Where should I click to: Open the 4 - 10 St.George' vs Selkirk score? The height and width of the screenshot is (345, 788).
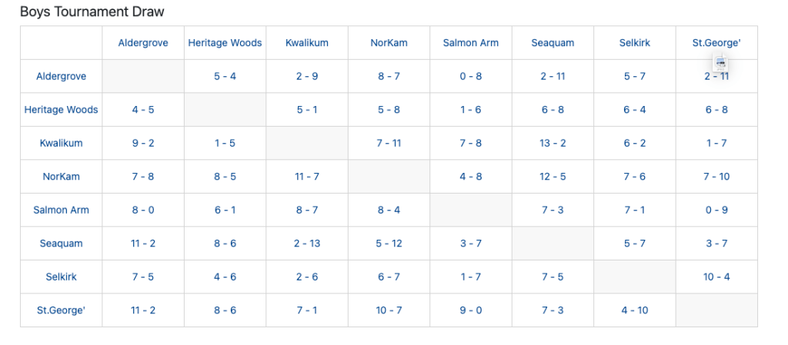635,310
